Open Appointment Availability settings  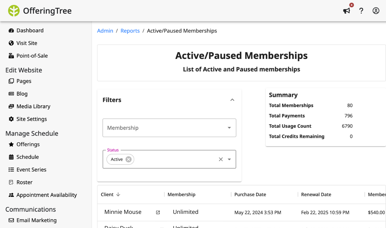tap(46, 195)
